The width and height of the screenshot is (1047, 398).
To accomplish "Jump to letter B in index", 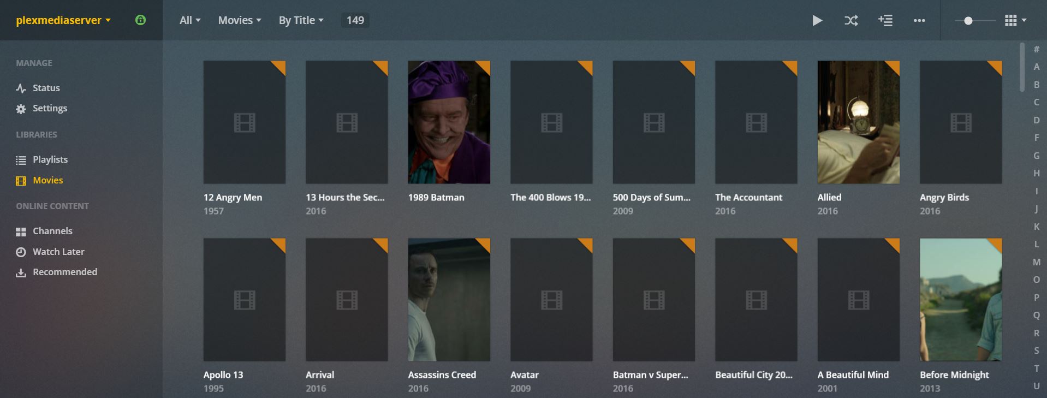I will [1036, 85].
